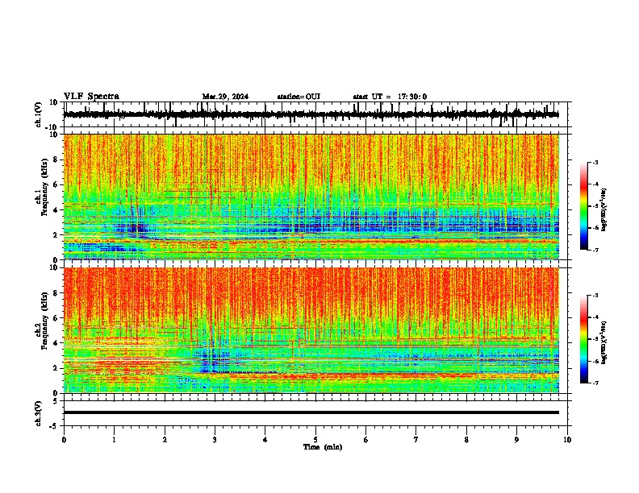Click the ch.1 color scale bar
The image size is (639, 493).
584,206
